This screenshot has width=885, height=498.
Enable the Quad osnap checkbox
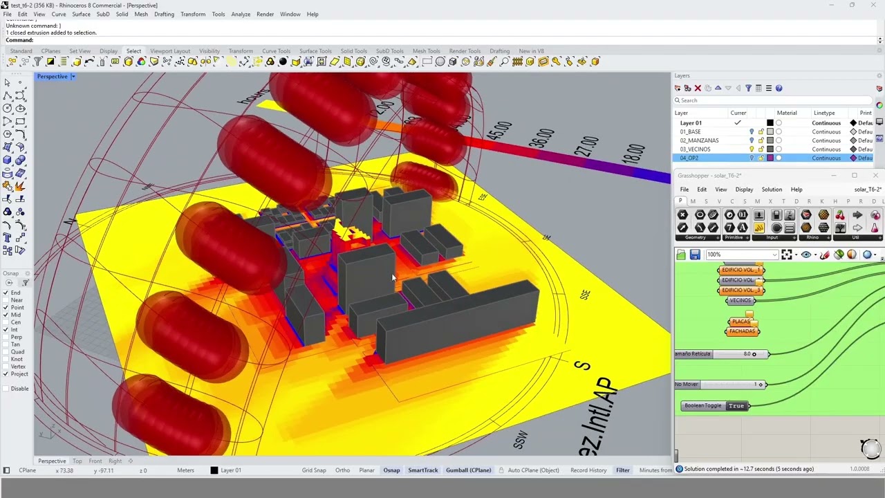click(x=6, y=351)
